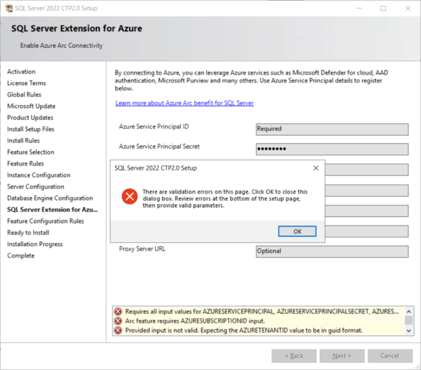421x370 pixels.
Task: Minimize the SQL Server Setup window
Action: point(359,9)
